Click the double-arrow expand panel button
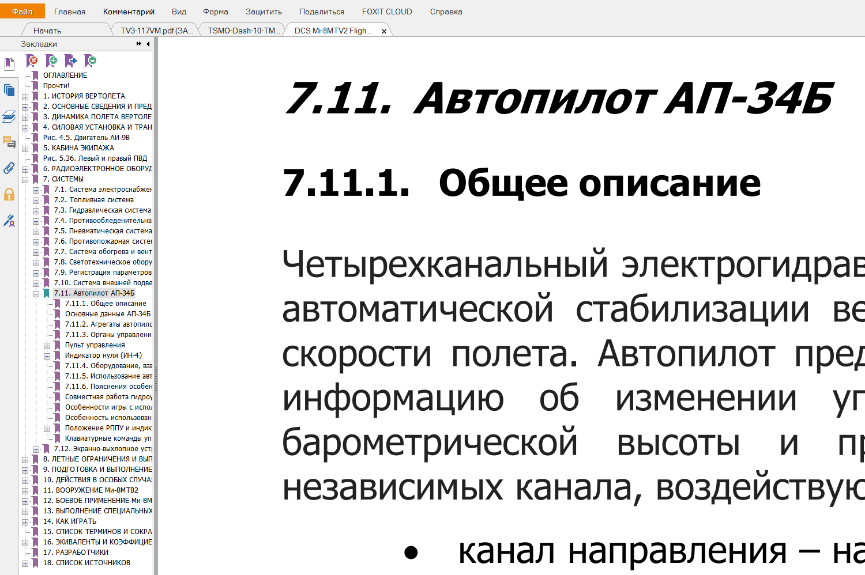The height and width of the screenshot is (575, 865). click(x=139, y=44)
